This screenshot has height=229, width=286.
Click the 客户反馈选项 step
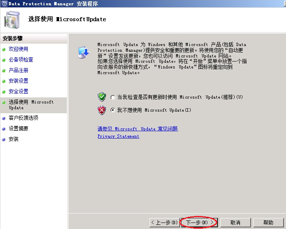[x=23, y=118]
